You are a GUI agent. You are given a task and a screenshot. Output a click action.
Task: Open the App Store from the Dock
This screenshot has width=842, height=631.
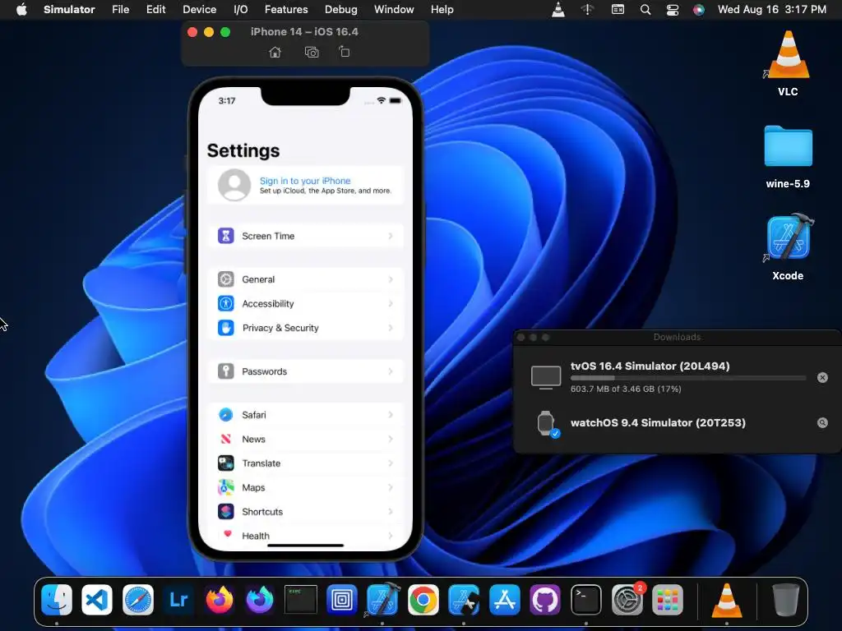pos(505,599)
